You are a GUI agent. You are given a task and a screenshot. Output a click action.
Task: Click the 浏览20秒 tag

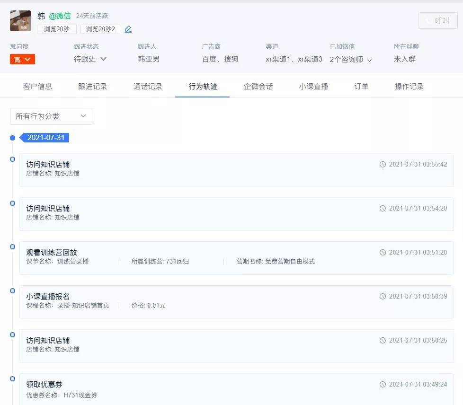tap(56, 29)
